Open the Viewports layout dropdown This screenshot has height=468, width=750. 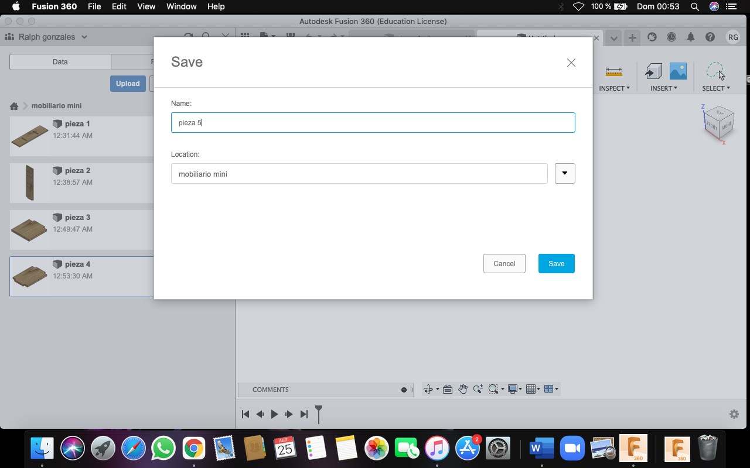(x=551, y=389)
